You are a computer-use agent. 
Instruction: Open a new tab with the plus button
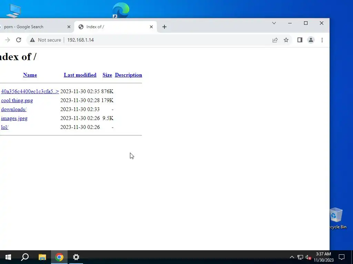click(164, 27)
